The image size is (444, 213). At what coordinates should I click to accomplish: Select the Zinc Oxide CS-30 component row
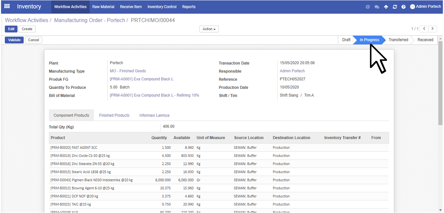pos(130,156)
